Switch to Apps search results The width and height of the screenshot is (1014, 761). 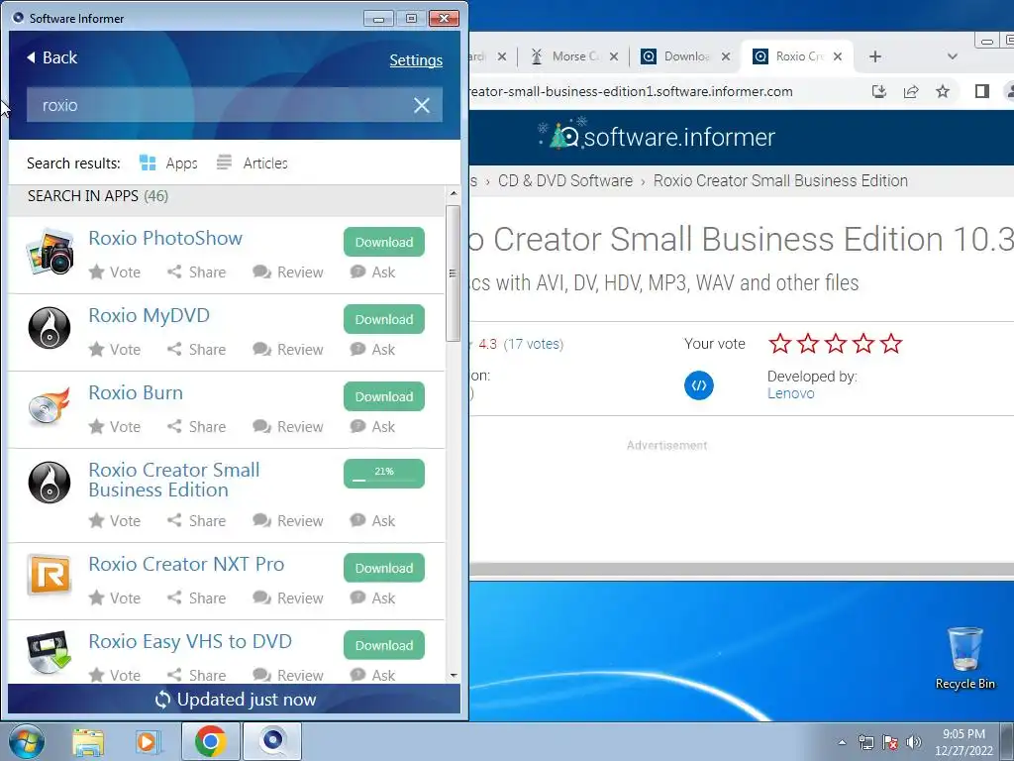coord(168,163)
